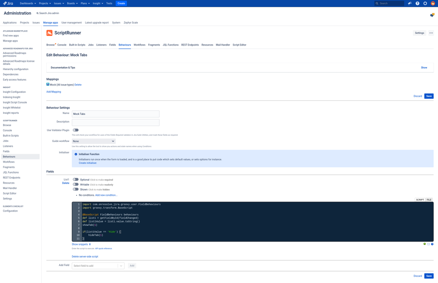Open the feedback megaphone icon in header
Viewport: 438px width, 283px height.
pyautogui.click(x=409, y=4)
